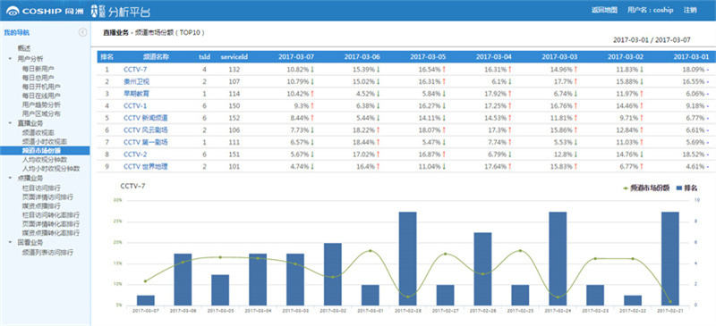The width and height of the screenshot is (716, 326).
Task: Click the 频道名称 column header
Action: coord(156,57)
